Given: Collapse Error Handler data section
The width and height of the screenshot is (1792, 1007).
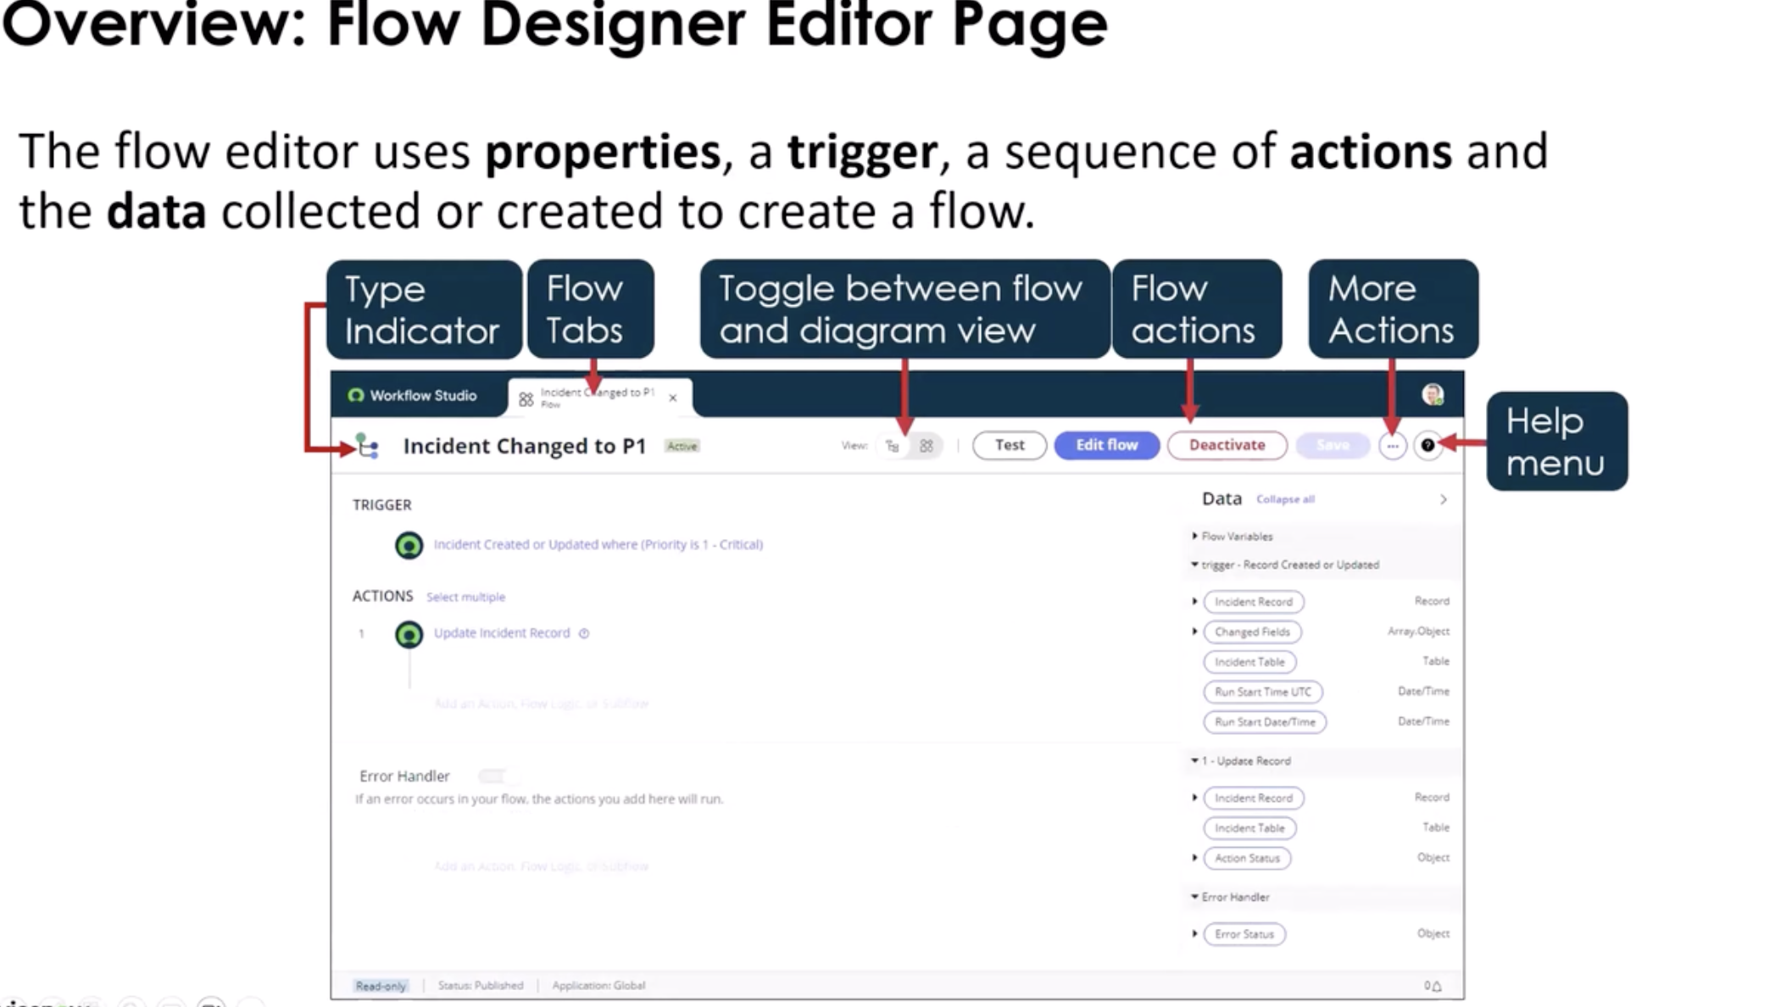Looking at the screenshot, I should pyautogui.click(x=1194, y=897).
